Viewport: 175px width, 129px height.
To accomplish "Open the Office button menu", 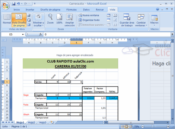I will pos(5,5).
